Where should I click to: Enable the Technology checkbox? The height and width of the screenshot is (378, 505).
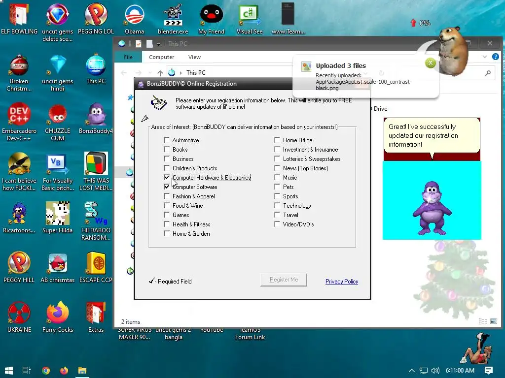pos(277,205)
